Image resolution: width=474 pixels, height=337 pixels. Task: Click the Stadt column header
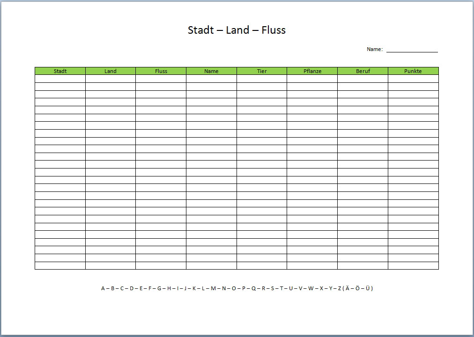pos(60,71)
